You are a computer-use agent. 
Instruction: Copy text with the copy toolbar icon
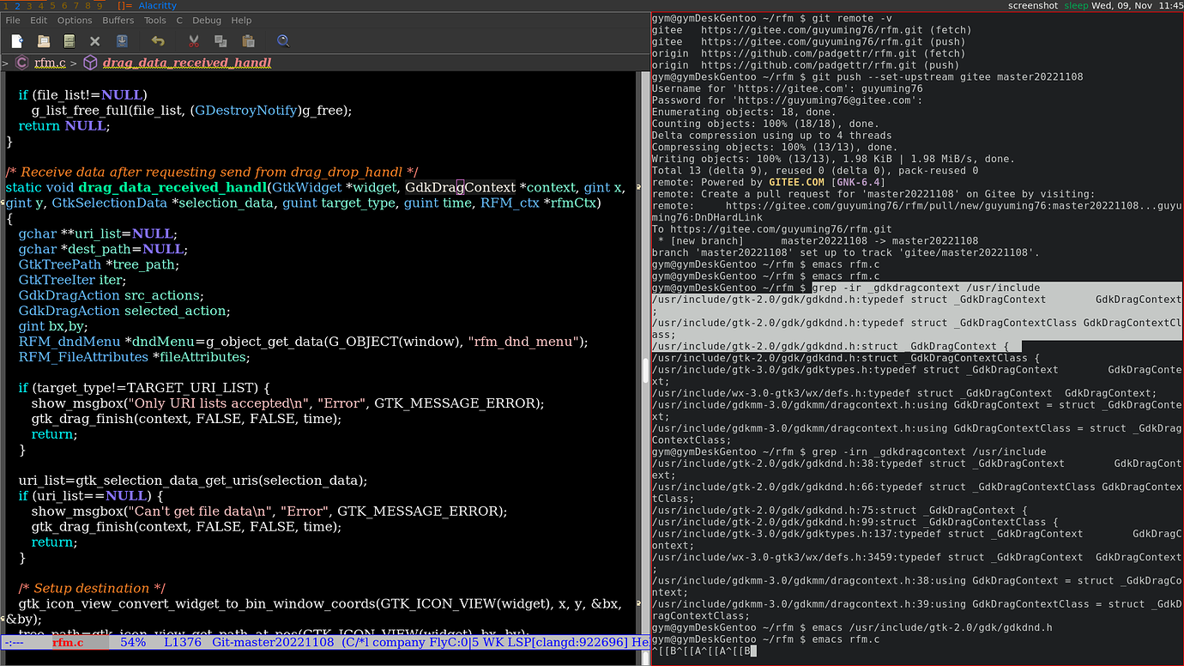(220, 40)
